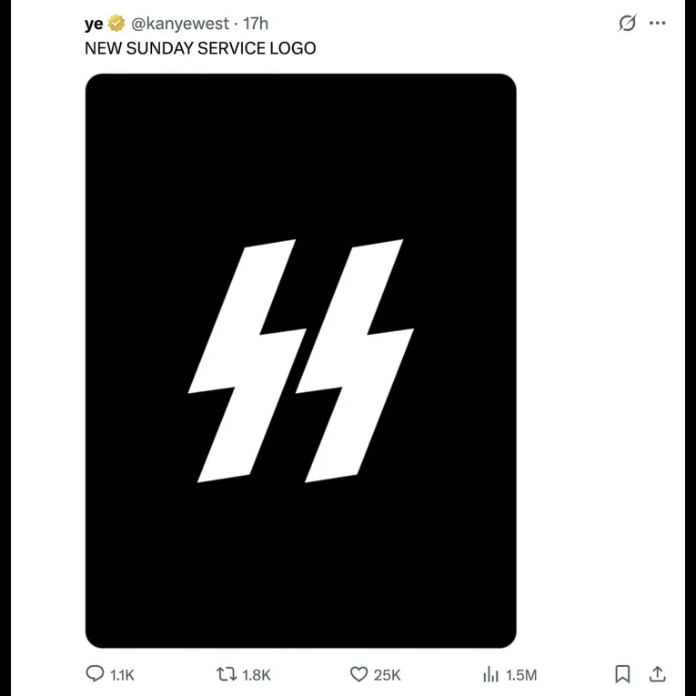Click the "NEW SUNDAY SERVICE LOGO" post text
The image size is (696, 696).
tap(200, 48)
